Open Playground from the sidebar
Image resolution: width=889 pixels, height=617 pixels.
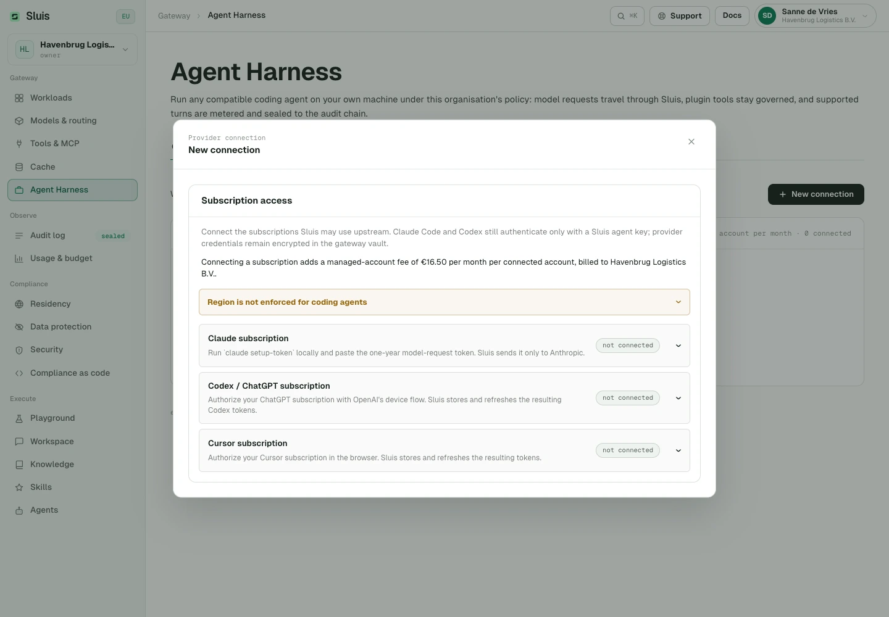pyautogui.click(x=72, y=418)
